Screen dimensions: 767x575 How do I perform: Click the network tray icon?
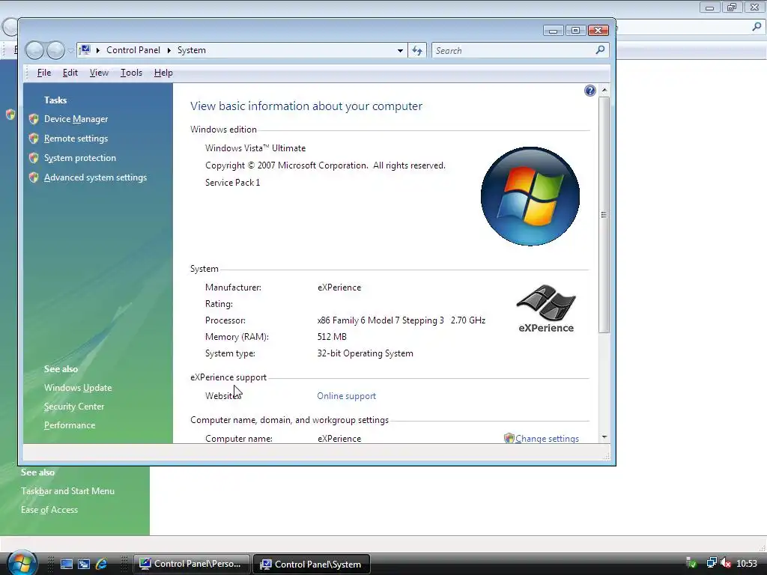712,564
